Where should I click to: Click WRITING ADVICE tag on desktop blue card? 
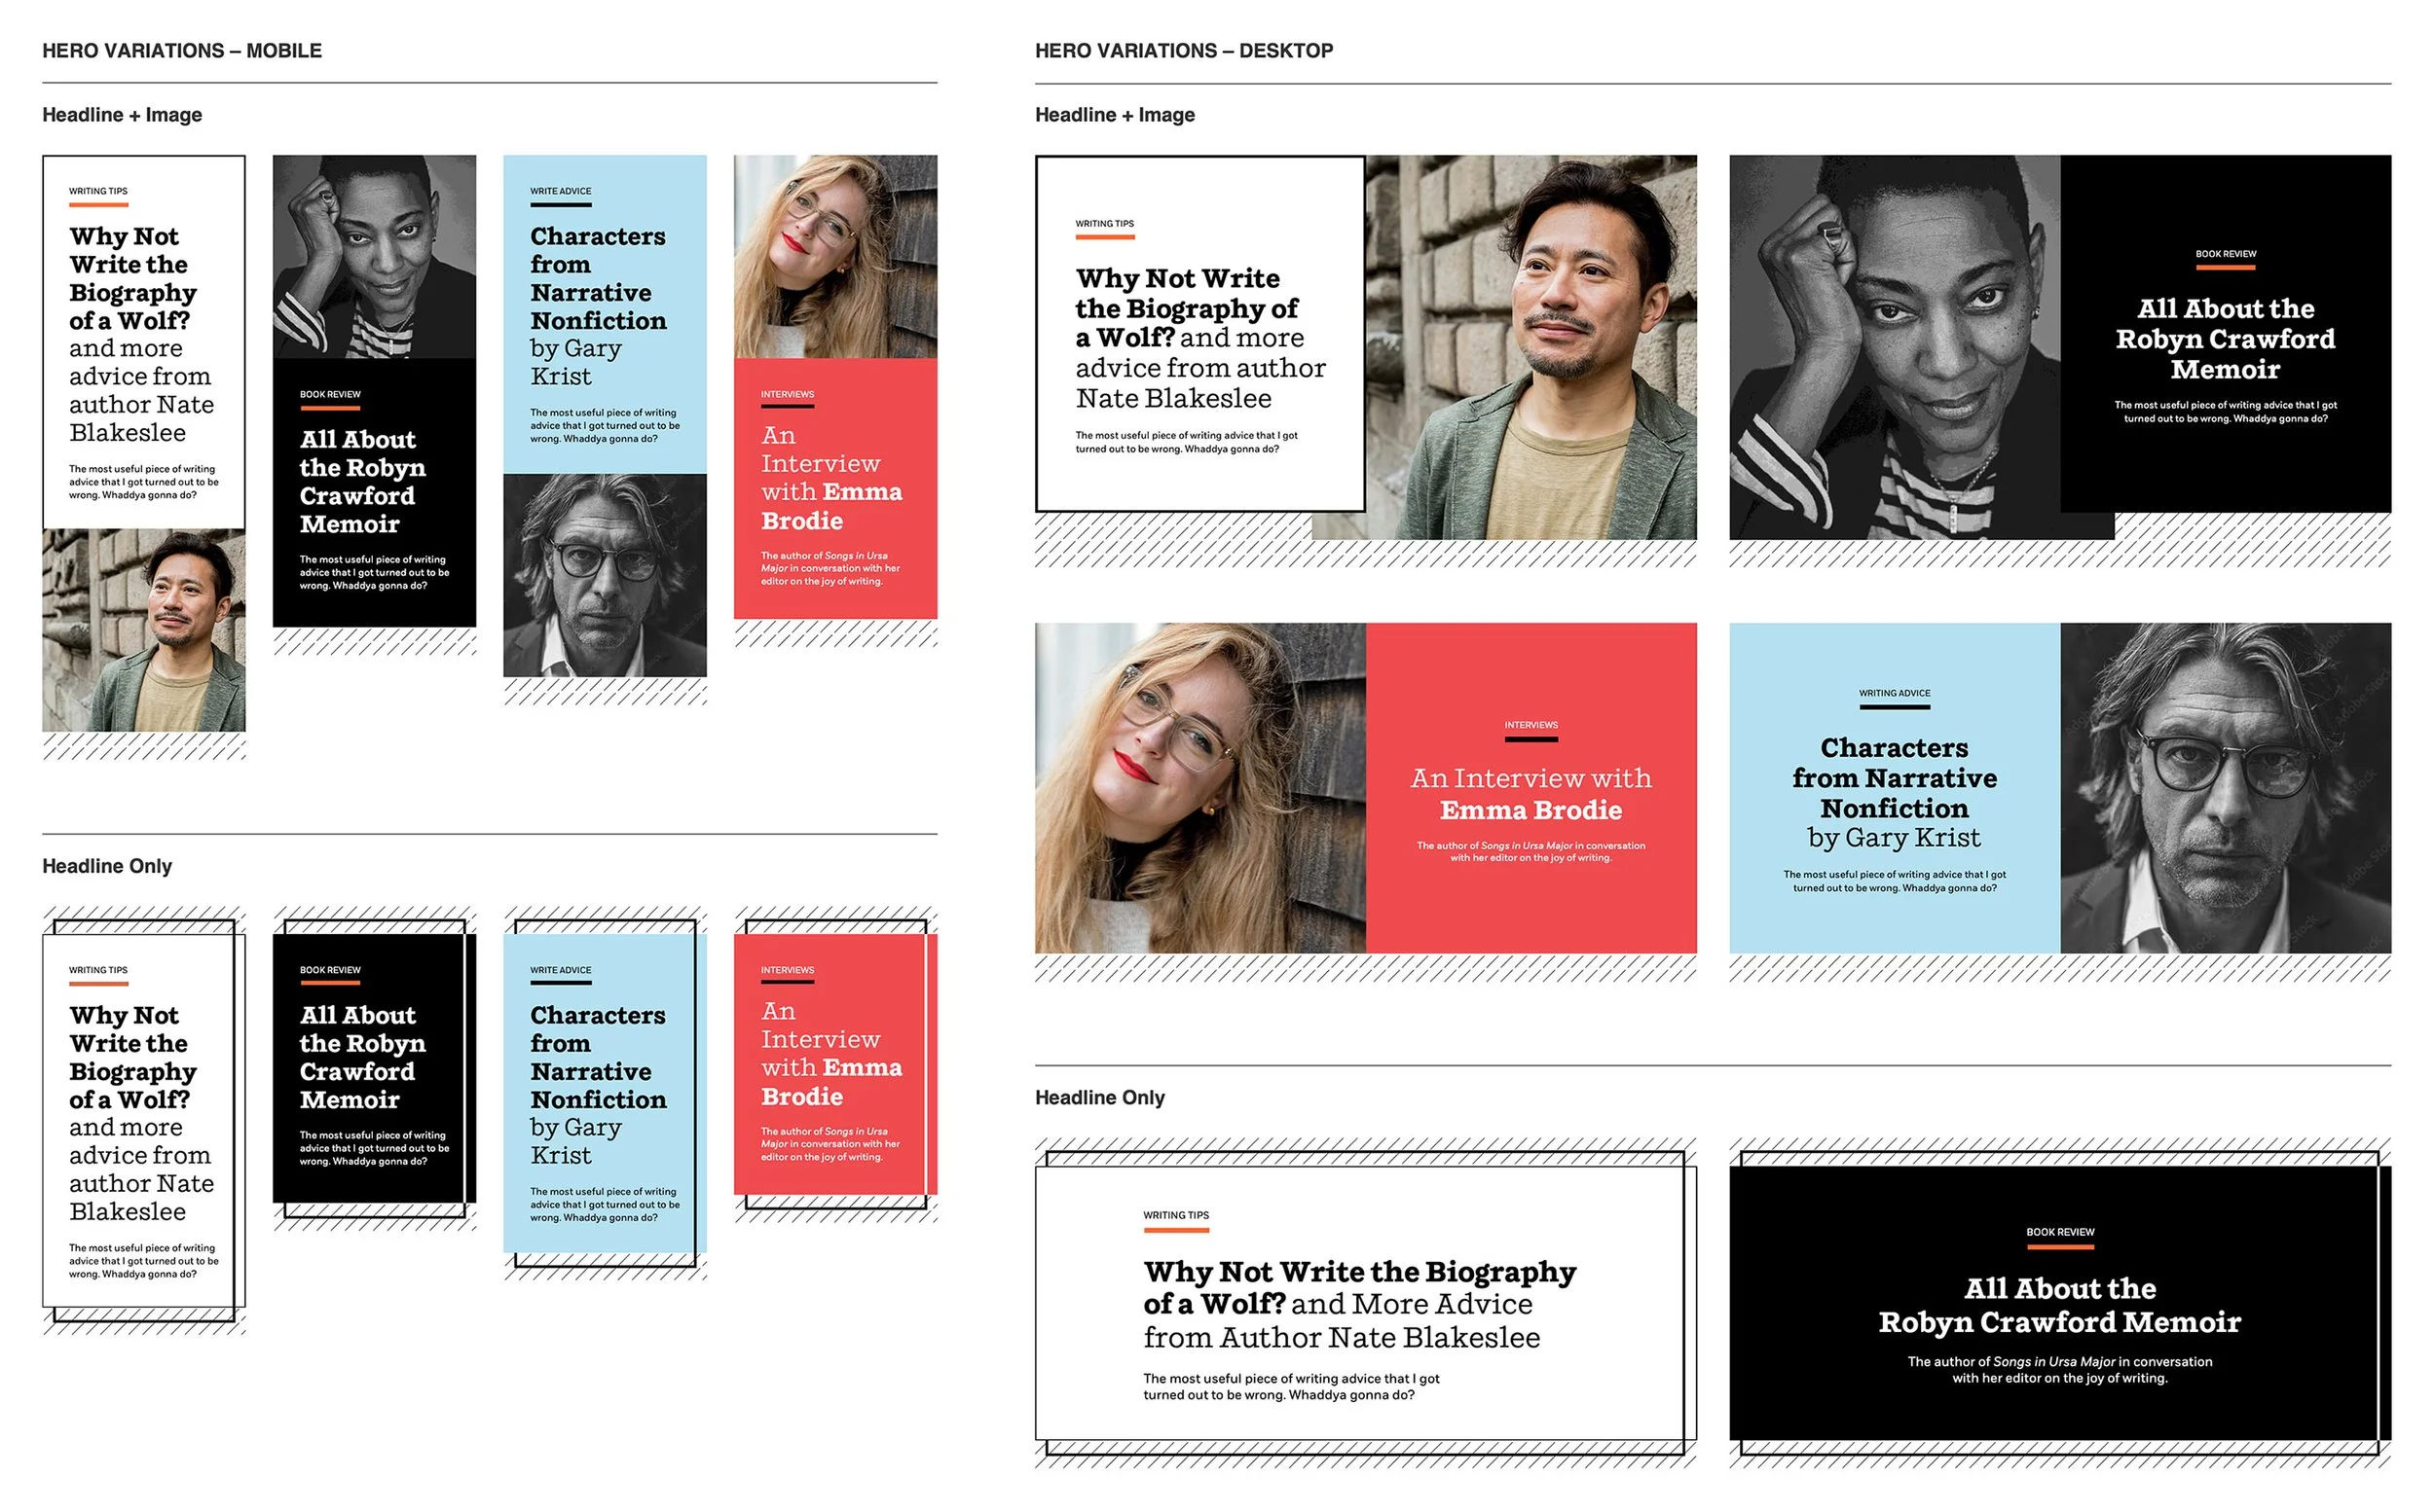(1895, 693)
